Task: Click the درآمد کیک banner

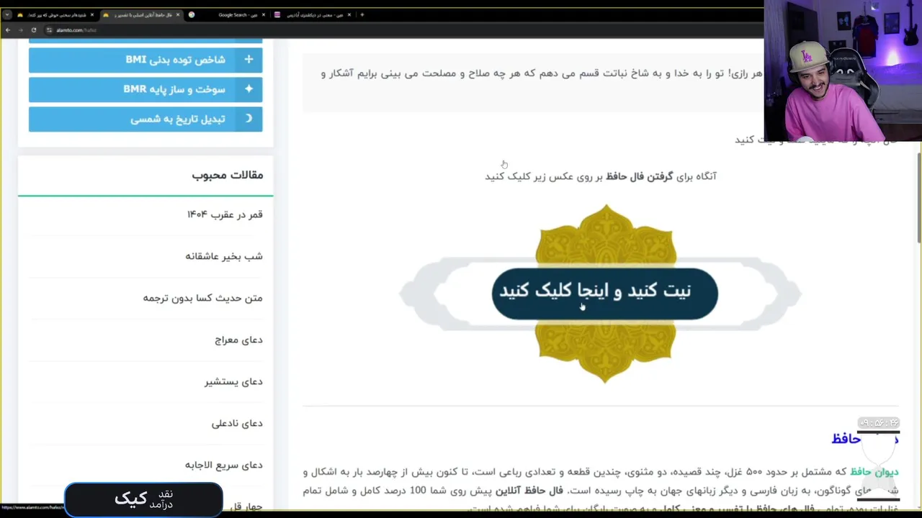Action: click(x=144, y=499)
